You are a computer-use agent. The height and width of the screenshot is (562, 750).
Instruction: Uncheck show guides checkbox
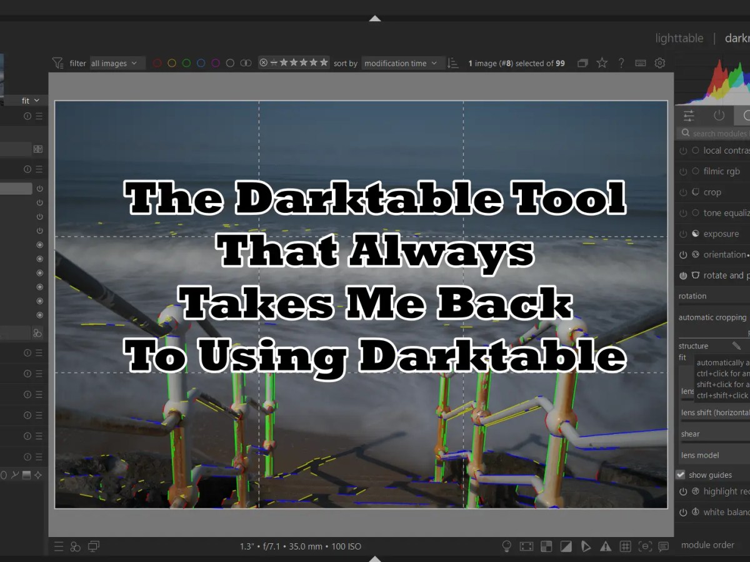[x=681, y=475]
